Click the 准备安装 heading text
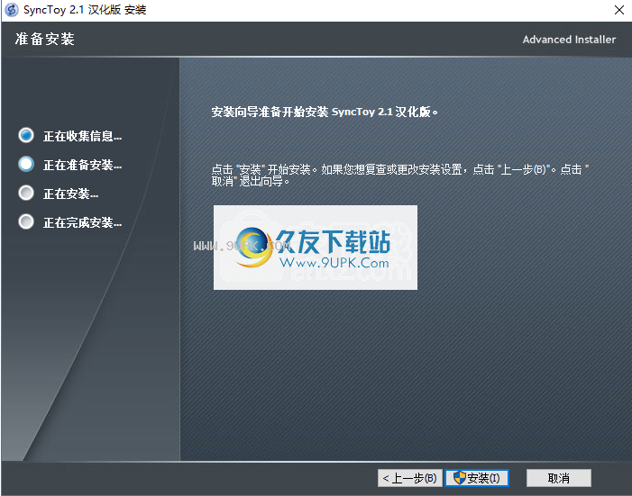 coord(45,39)
